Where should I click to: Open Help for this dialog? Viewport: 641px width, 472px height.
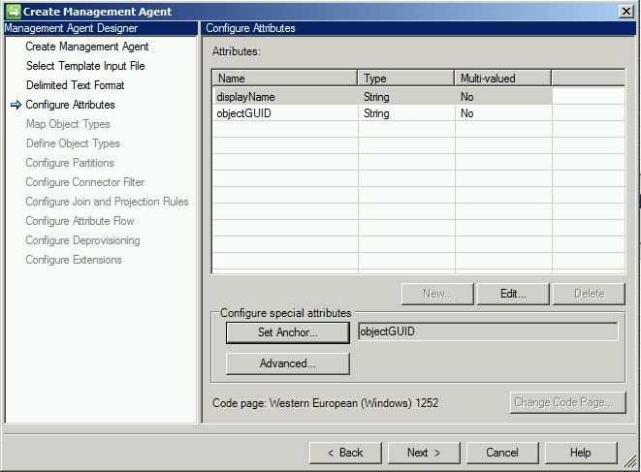pos(581,453)
